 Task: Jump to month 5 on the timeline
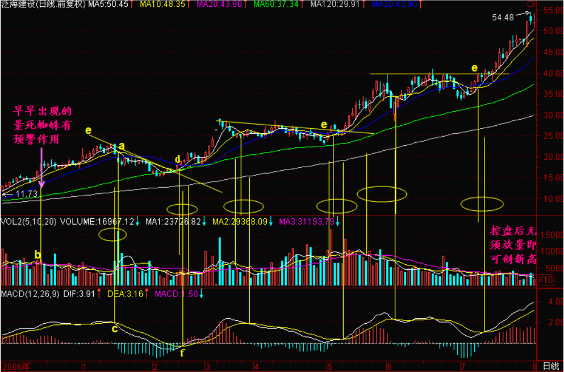pos(330,366)
